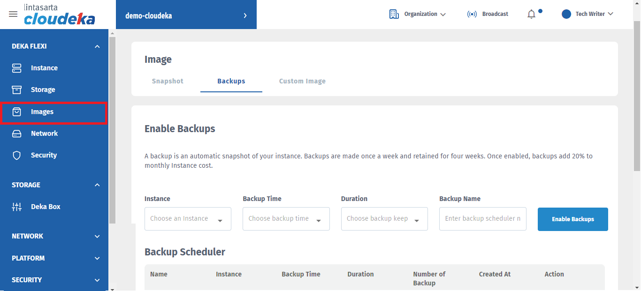Switch to the Custom Image tab

(302, 81)
